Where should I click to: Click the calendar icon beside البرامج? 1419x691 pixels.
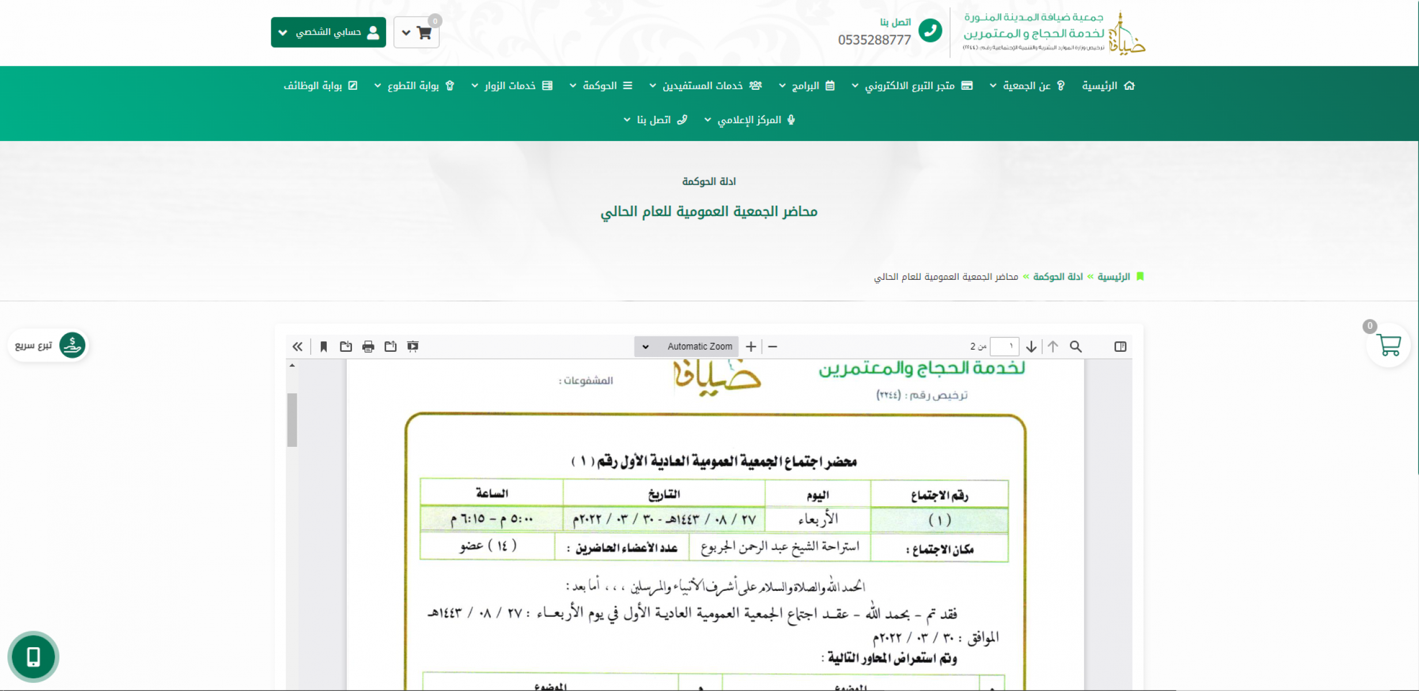(830, 86)
